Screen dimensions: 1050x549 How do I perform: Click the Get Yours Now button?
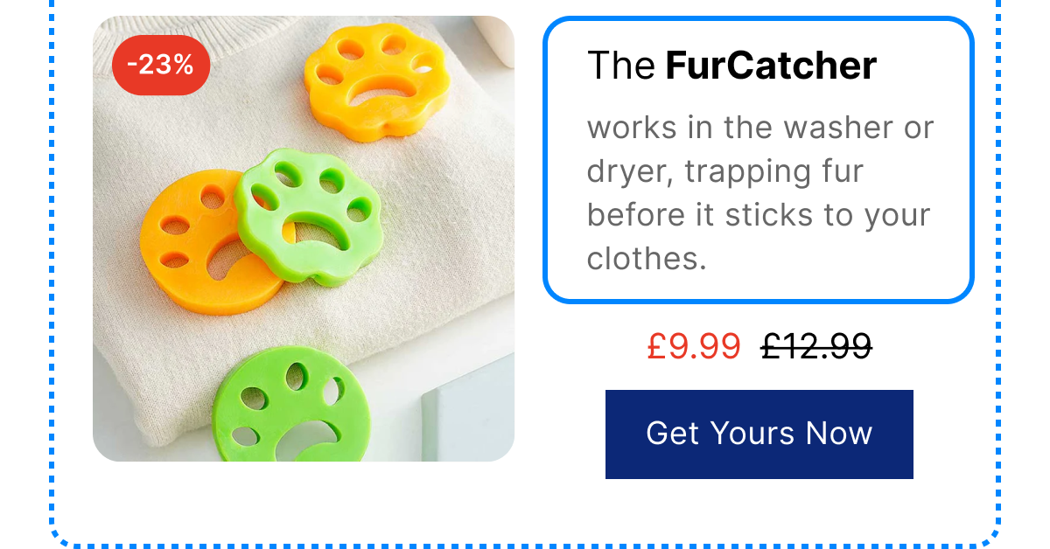click(759, 434)
